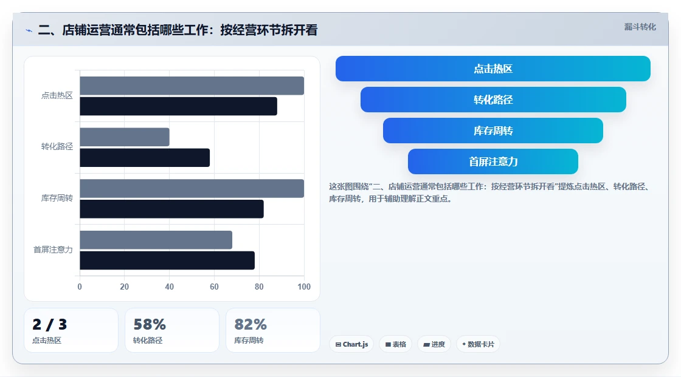This screenshot has width=681, height=377.
Task: Click the Chart.js tag chip
Action: point(351,344)
